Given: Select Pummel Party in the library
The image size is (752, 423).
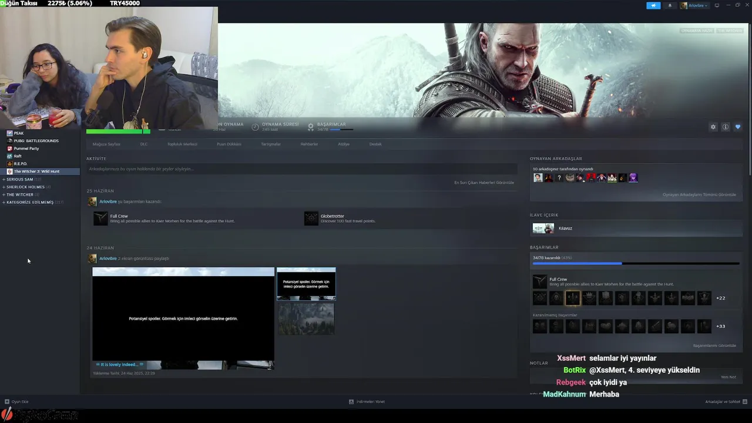Looking at the screenshot, I should click(26, 149).
